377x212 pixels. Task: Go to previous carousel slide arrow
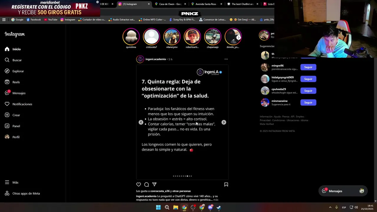tap(141, 122)
